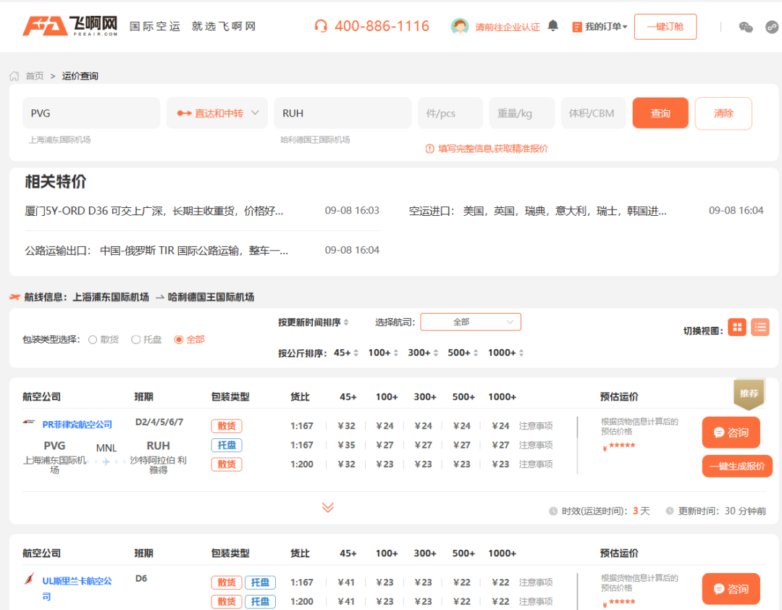
Task: Switch to grid view icon
Action: pyautogui.click(x=737, y=327)
